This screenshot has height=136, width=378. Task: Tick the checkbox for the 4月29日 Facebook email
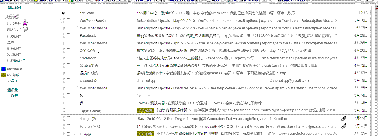[68, 35]
